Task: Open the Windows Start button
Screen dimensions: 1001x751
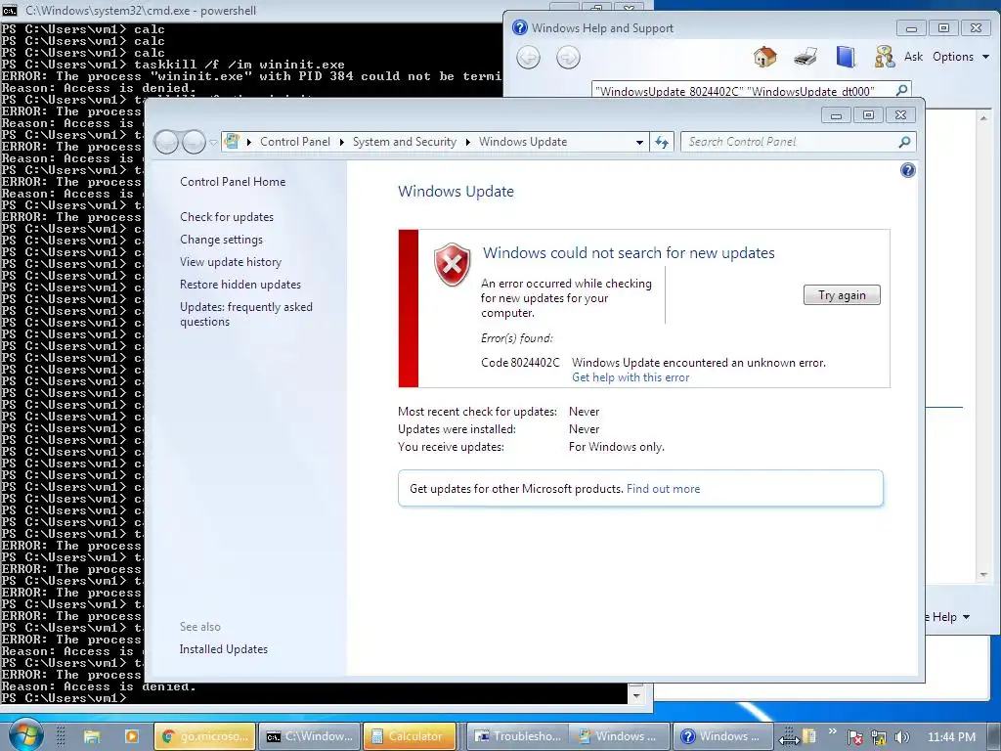Action: coord(25,735)
